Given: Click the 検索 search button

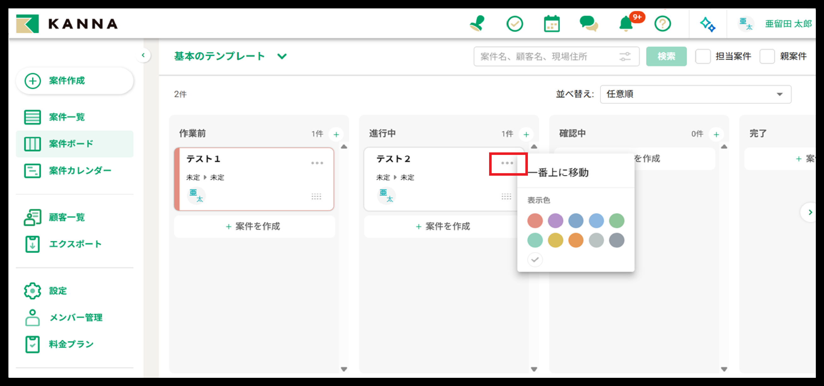Looking at the screenshot, I should pyautogui.click(x=666, y=56).
